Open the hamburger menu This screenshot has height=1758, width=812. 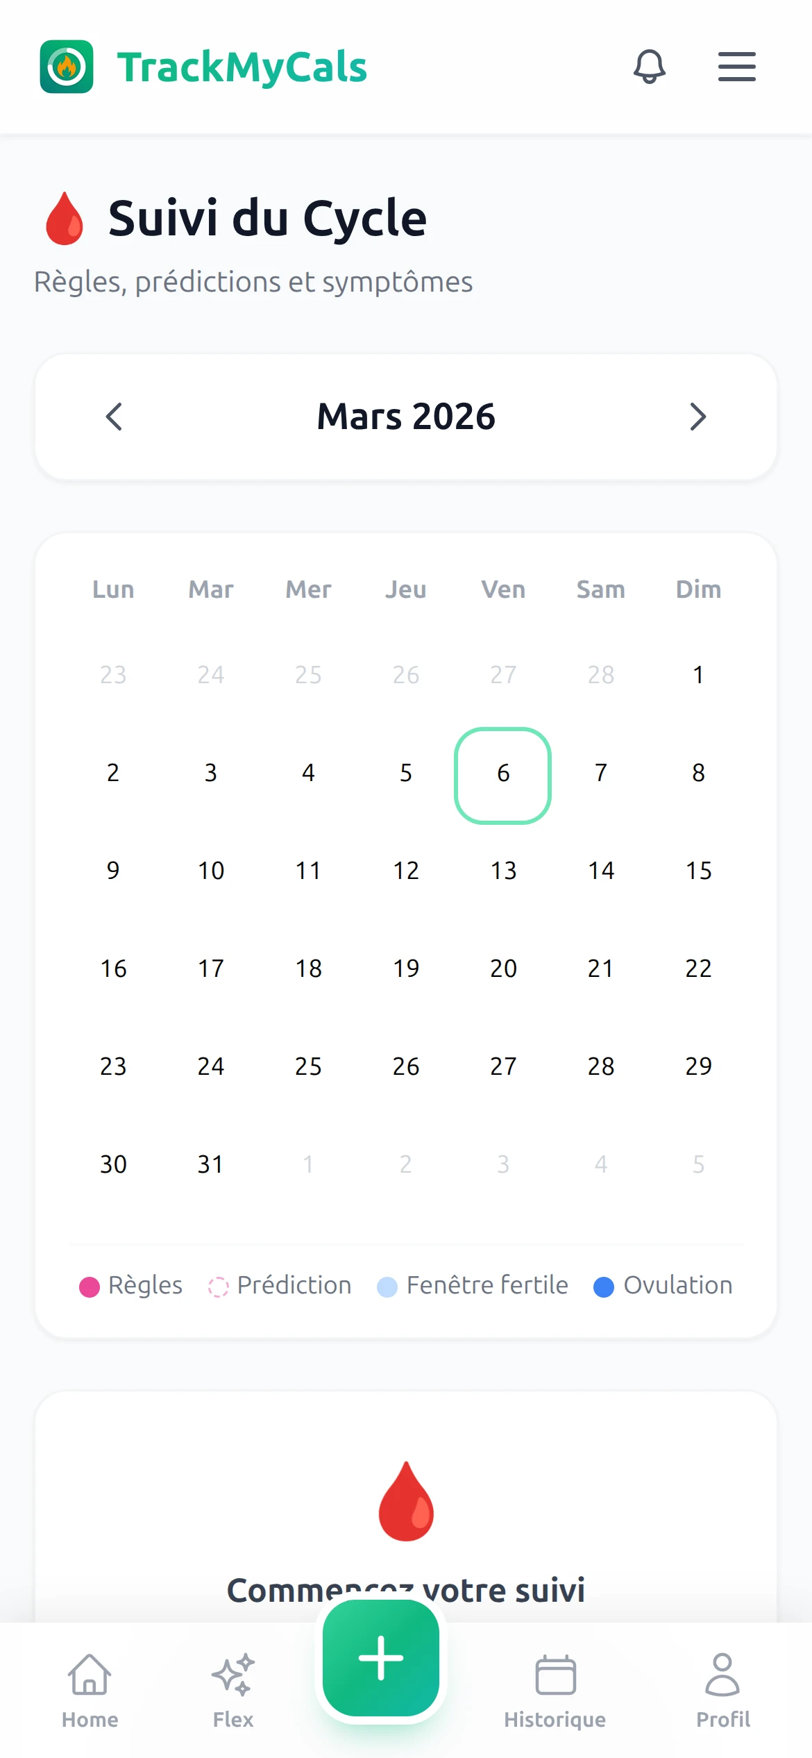point(736,67)
